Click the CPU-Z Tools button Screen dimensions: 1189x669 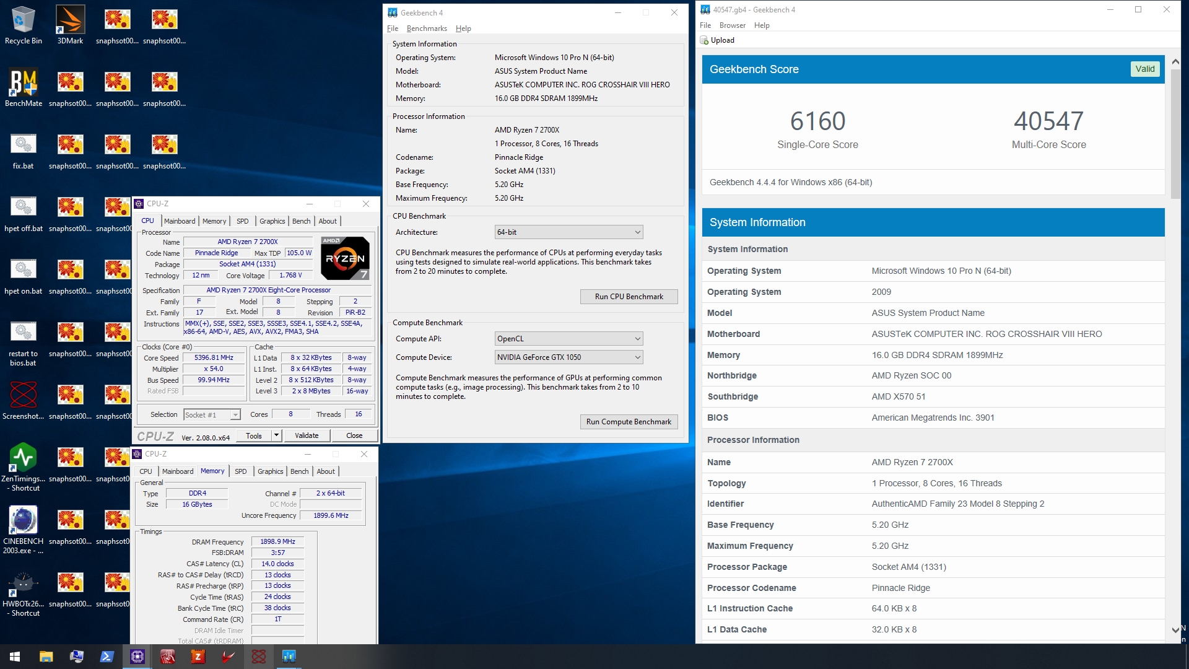click(254, 435)
